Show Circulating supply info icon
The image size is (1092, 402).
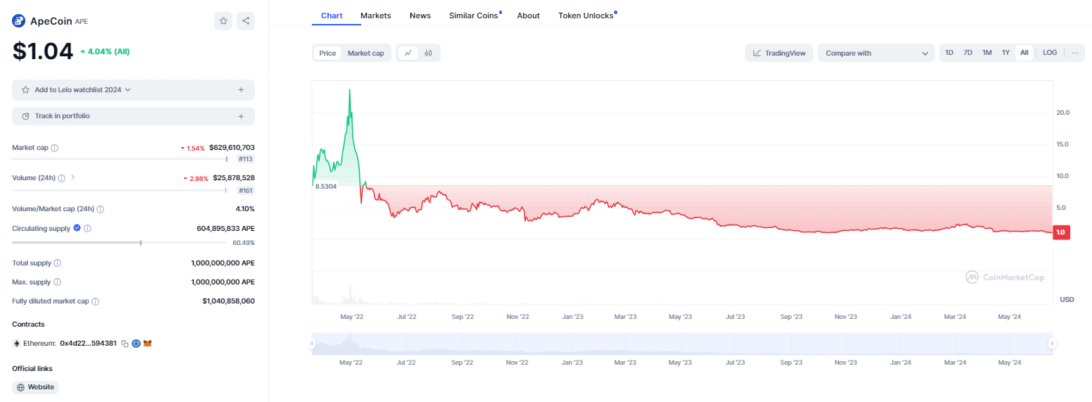pyautogui.click(x=88, y=228)
